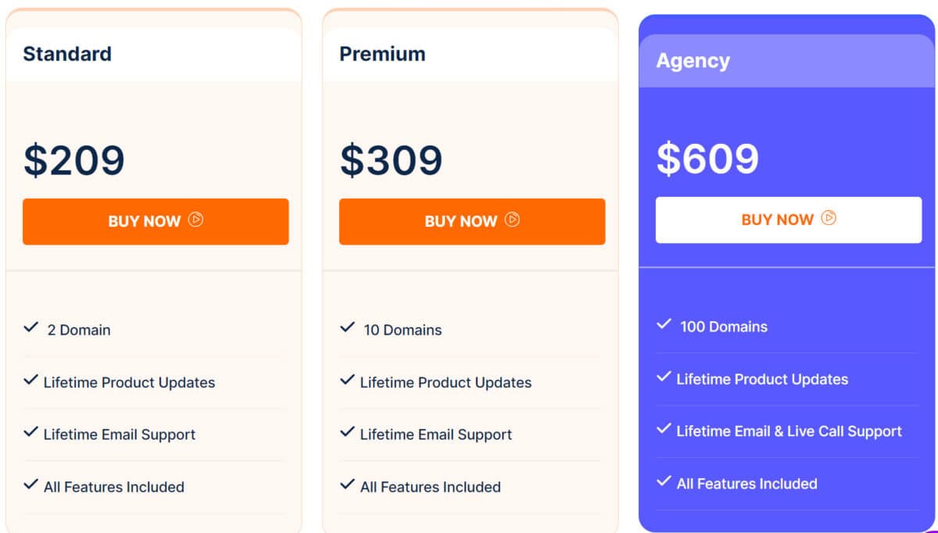
Task: Click the play circle icon in Standard Buy Now
Action: [x=195, y=220]
